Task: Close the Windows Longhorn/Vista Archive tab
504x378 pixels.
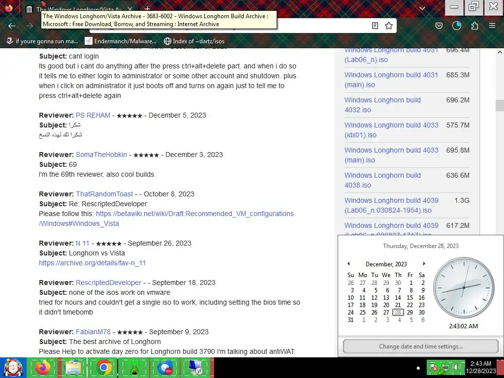Action: point(130,9)
